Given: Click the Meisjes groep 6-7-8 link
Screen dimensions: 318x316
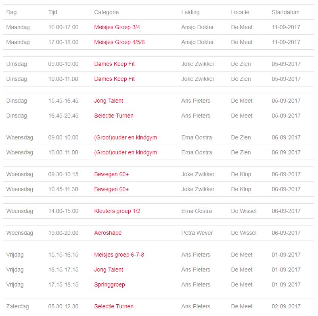Looking at the screenshot, I should coord(119,255).
